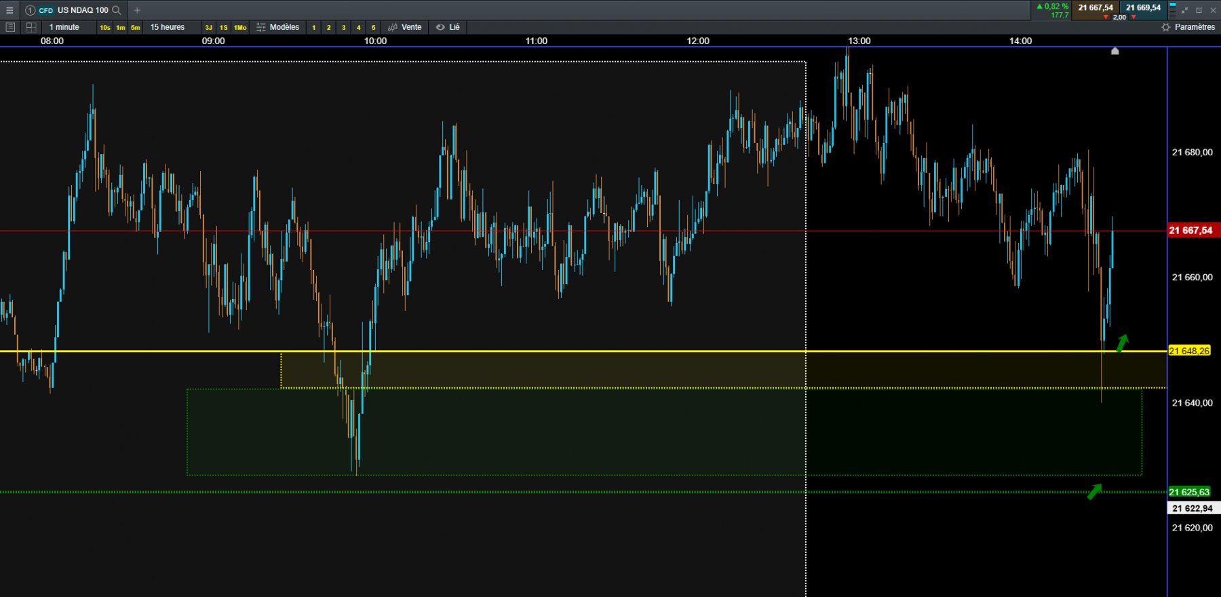Load template preset number 3
Image resolution: width=1221 pixels, height=597 pixels.
tap(344, 27)
